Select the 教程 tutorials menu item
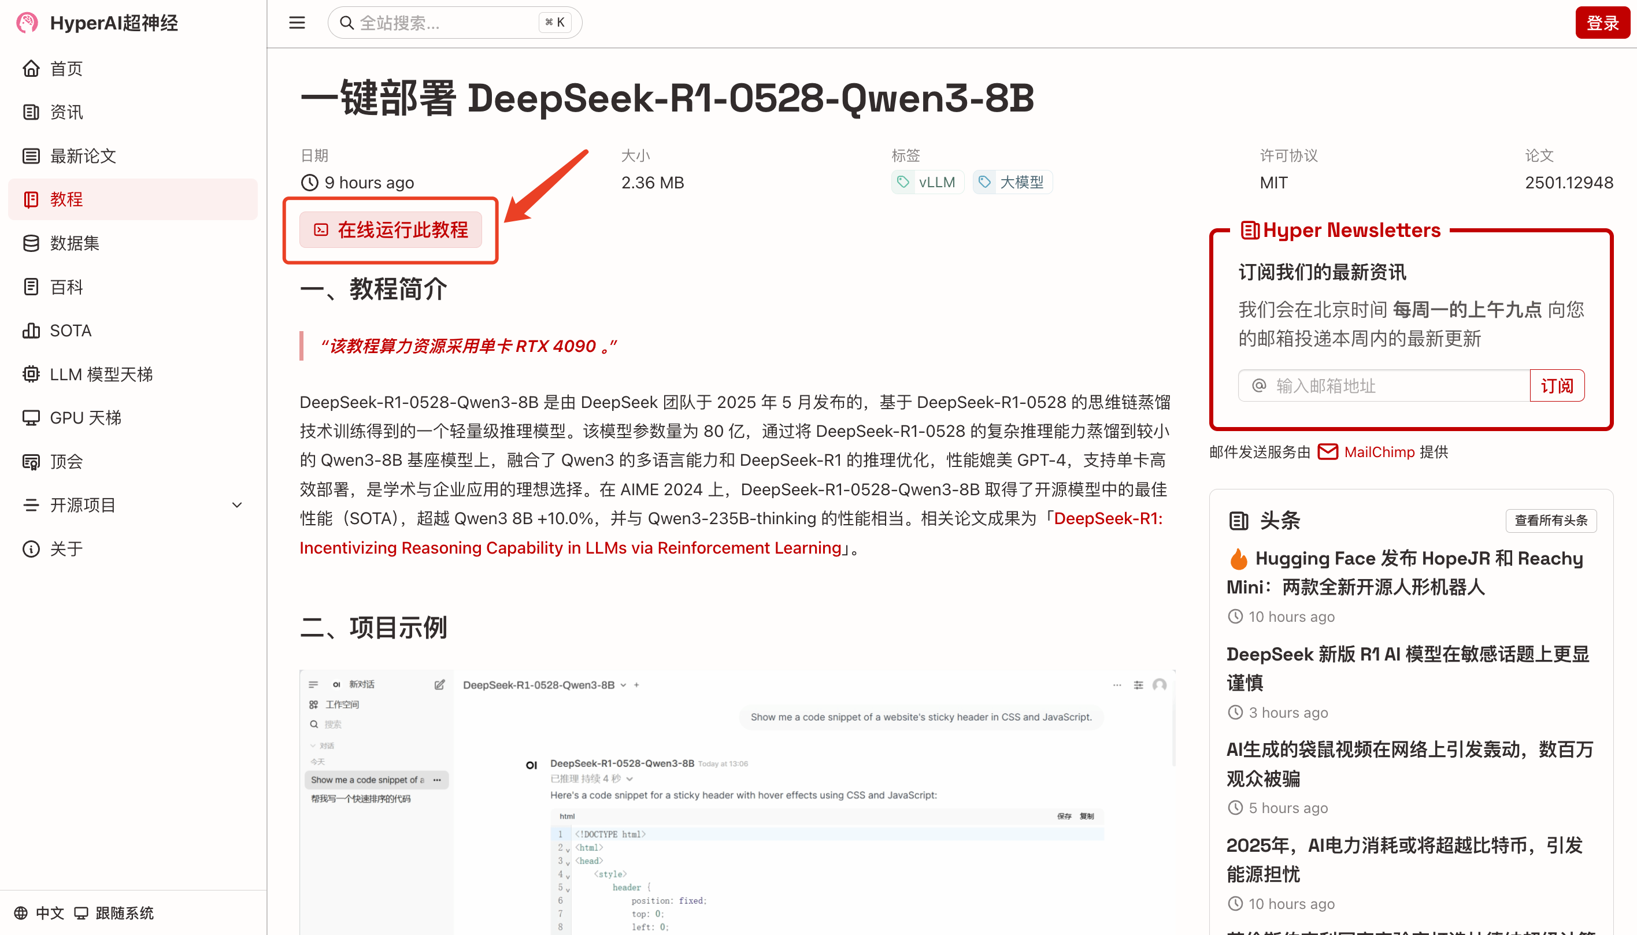Image resolution: width=1637 pixels, height=935 pixels. pyautogui.click(x=133, y=199)
